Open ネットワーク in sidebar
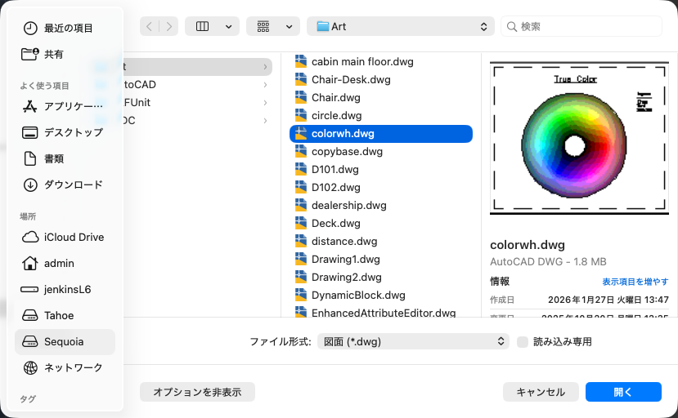The image size is (678, 418). pyautogui.click(x=65, y=367)
